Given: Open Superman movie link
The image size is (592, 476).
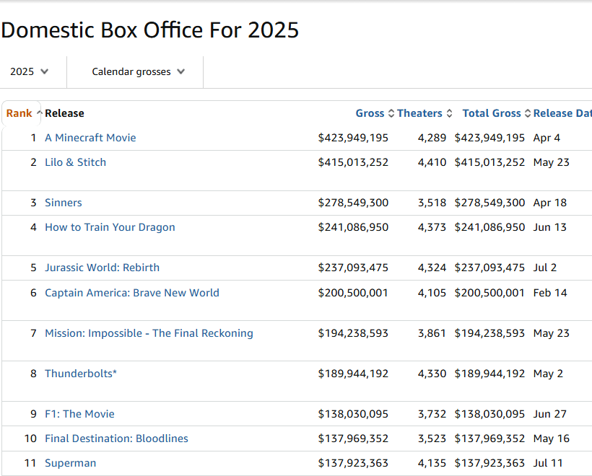Looking at the screenshot, I should pyautogui.click(x=70, y=463).
